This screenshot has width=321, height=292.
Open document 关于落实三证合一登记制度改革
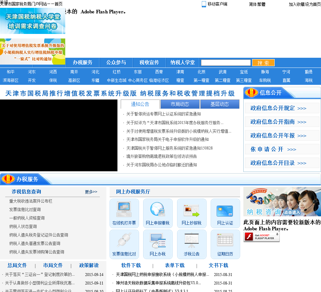(40, 274)
